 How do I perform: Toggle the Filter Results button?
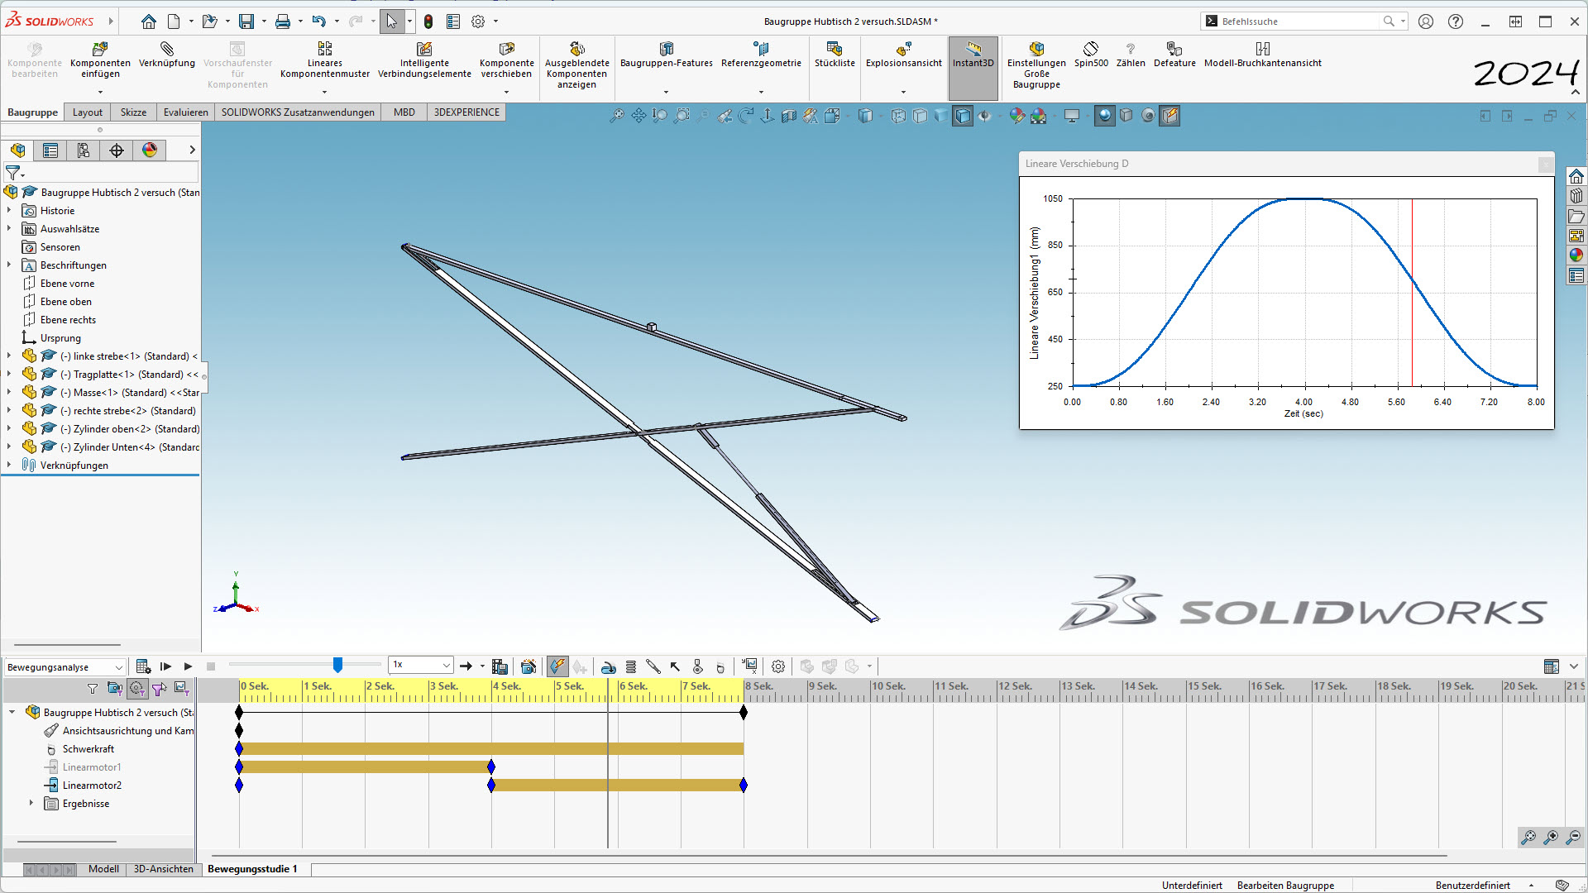coord(181,688)
